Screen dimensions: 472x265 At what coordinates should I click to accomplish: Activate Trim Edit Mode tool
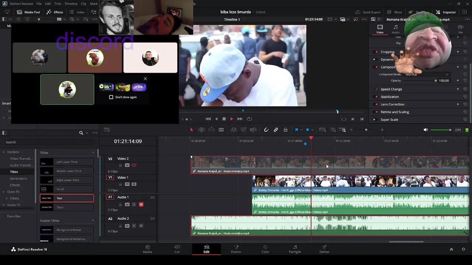click(202, 130)
